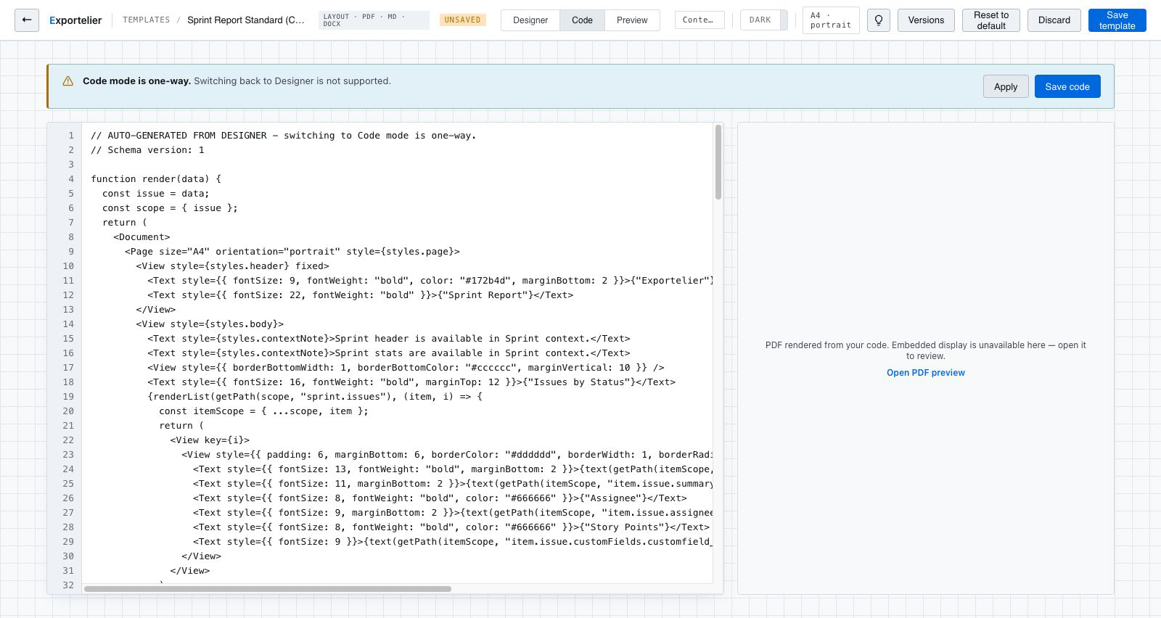Switch to the Designer tab
This screenshot has width=1161, height=618.
point(530,20)
